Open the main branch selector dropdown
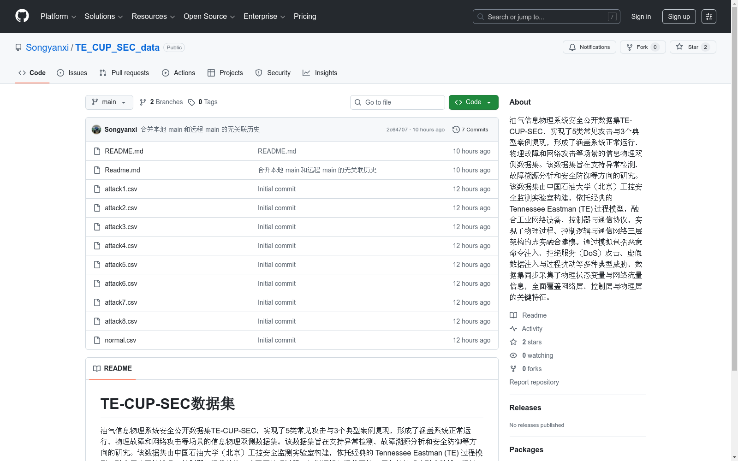 point(109,102)
